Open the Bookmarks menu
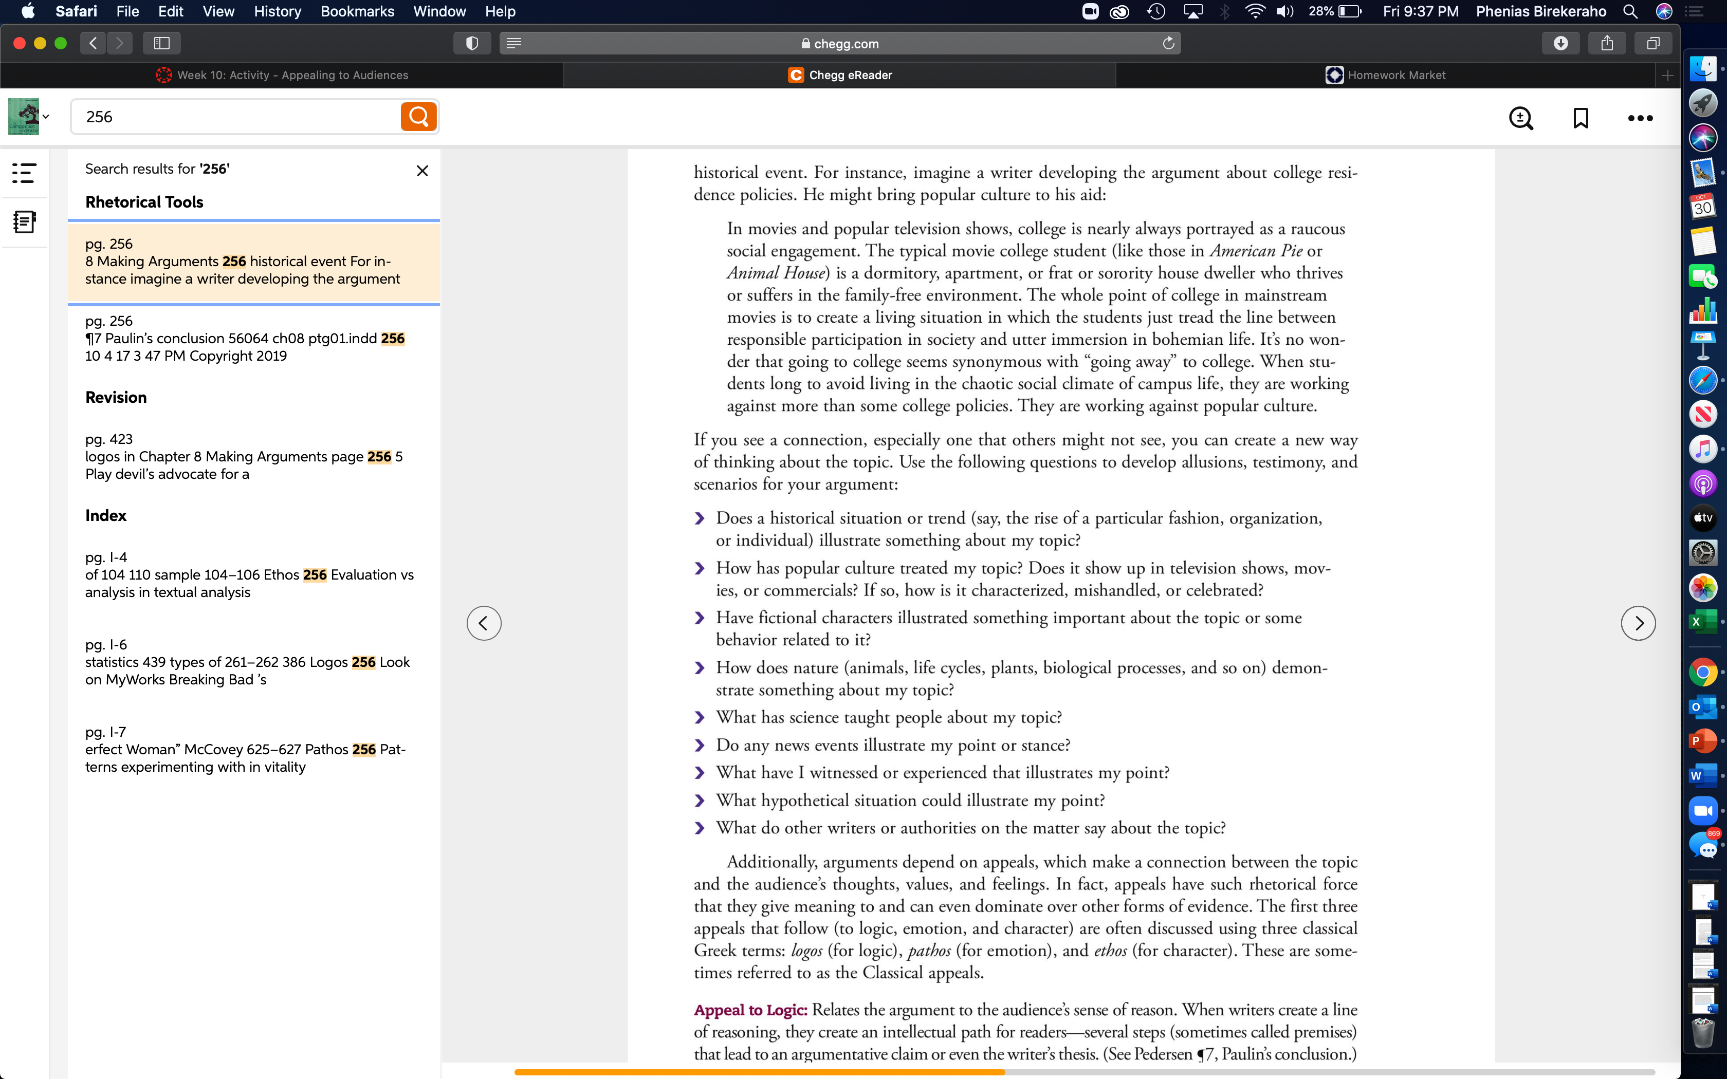1727x1079 pixels. 358,11
